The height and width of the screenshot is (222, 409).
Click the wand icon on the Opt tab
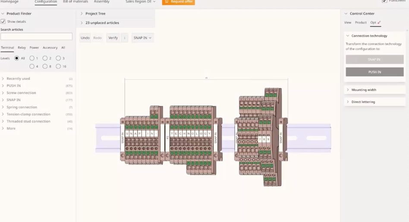pos(379,22)
